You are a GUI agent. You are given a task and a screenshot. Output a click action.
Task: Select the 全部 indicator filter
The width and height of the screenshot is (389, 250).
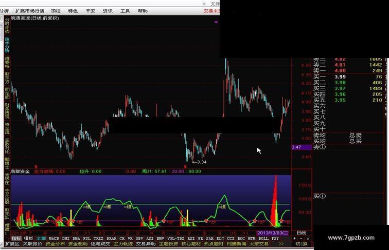click(41, 238)
